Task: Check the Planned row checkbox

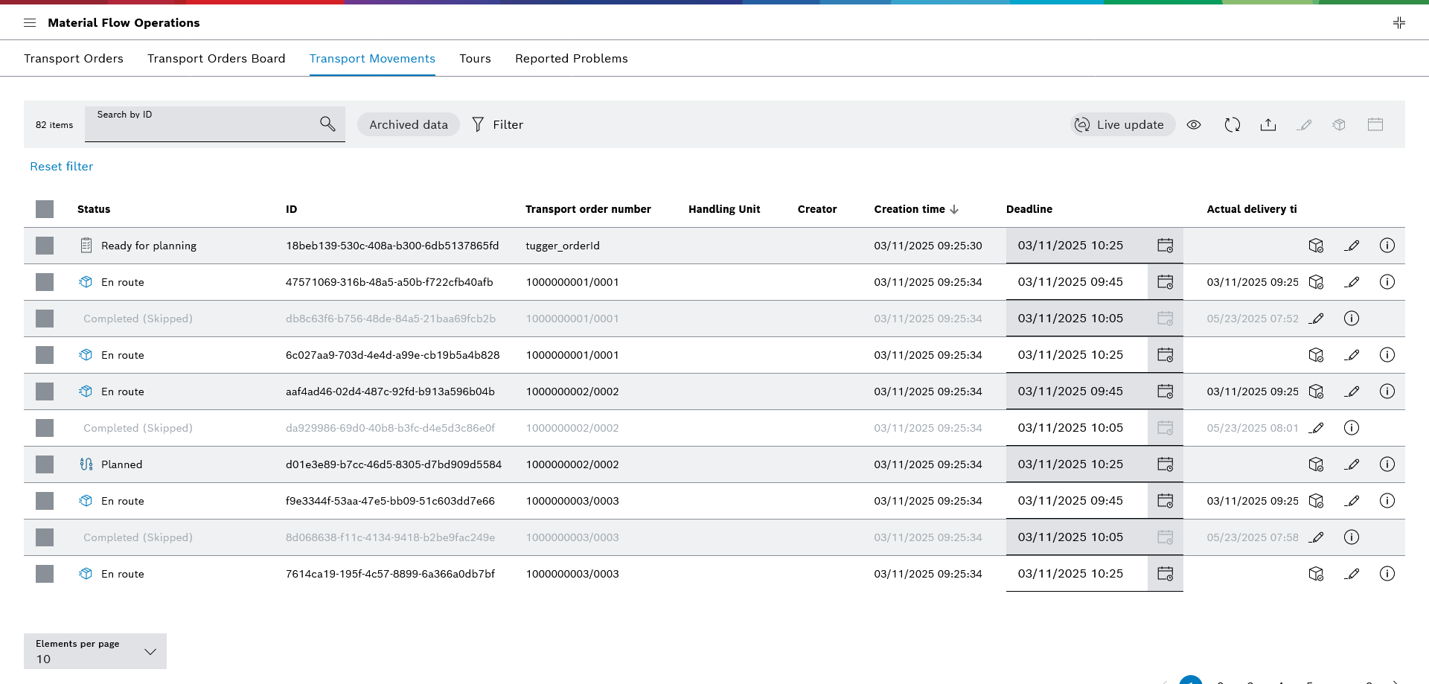Action: [x=45, y=464]
